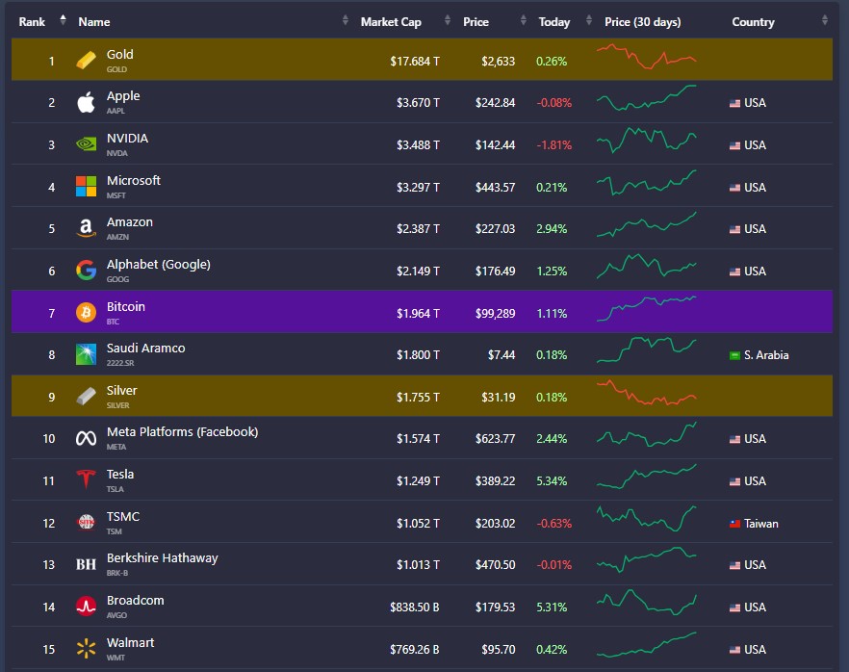Click the Silver bar icon
The height and width of the screenshot is (672, 849).
coord(86,397)
